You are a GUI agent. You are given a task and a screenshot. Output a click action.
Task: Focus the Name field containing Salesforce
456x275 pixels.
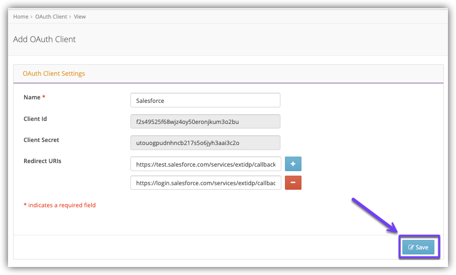(x=205, y=100)
